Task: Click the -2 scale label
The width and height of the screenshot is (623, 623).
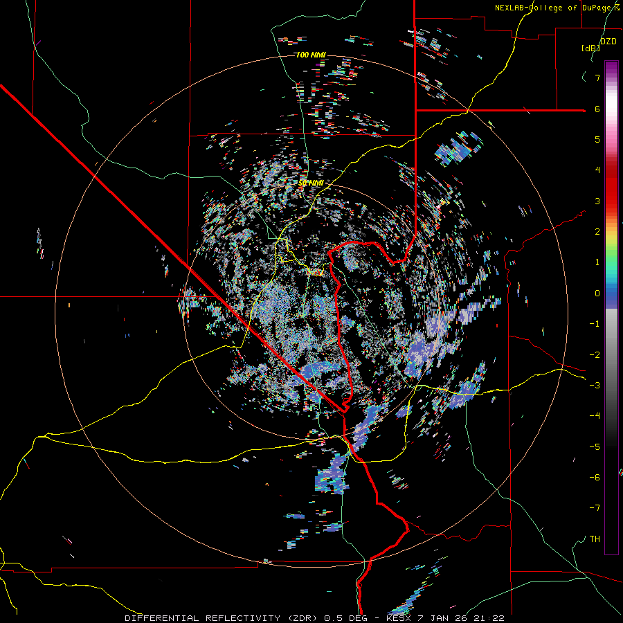Action: point(595,355)
